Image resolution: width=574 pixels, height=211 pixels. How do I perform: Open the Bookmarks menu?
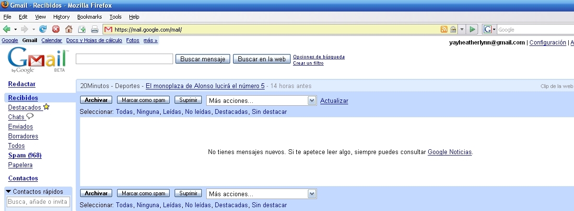pyautogui.click(x=89, y=17)
